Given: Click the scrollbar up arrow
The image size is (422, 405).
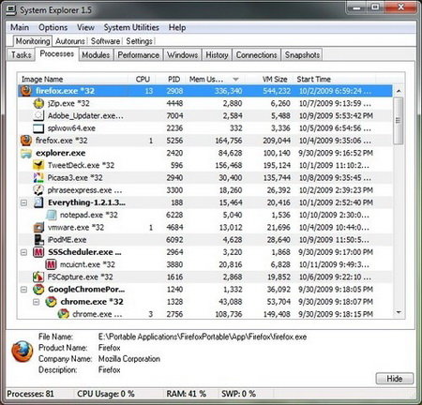Looking at the screenshot, I should point(399,91).
